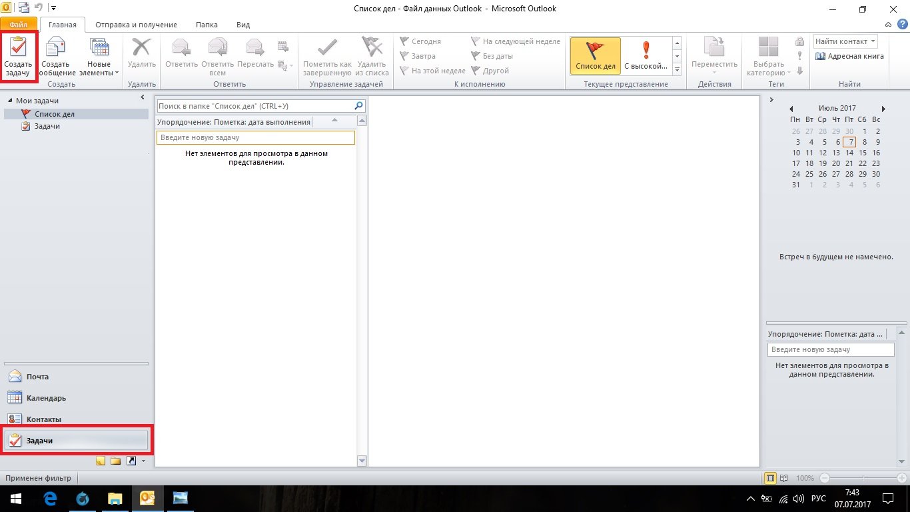Screen dimensions: 910x512
Task: Click the search box for Список дел
Action: click(254, 106)
